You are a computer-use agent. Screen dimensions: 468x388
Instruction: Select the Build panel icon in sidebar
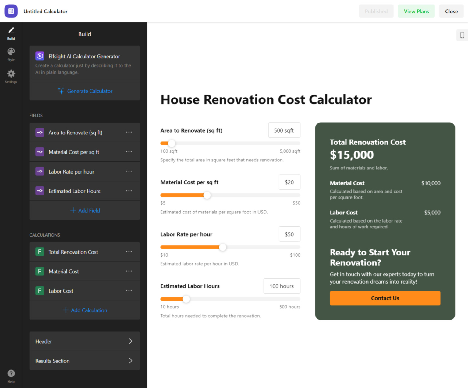[x=11, y=31]
